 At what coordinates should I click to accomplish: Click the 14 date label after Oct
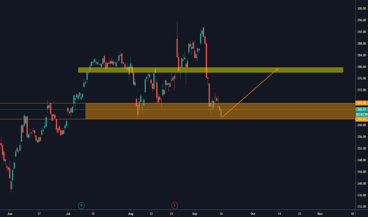(x=279, y=214)
